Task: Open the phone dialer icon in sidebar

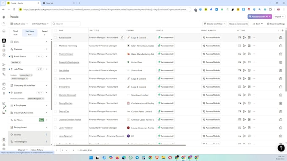Action: pyautogui.click(x=4, y=74)
